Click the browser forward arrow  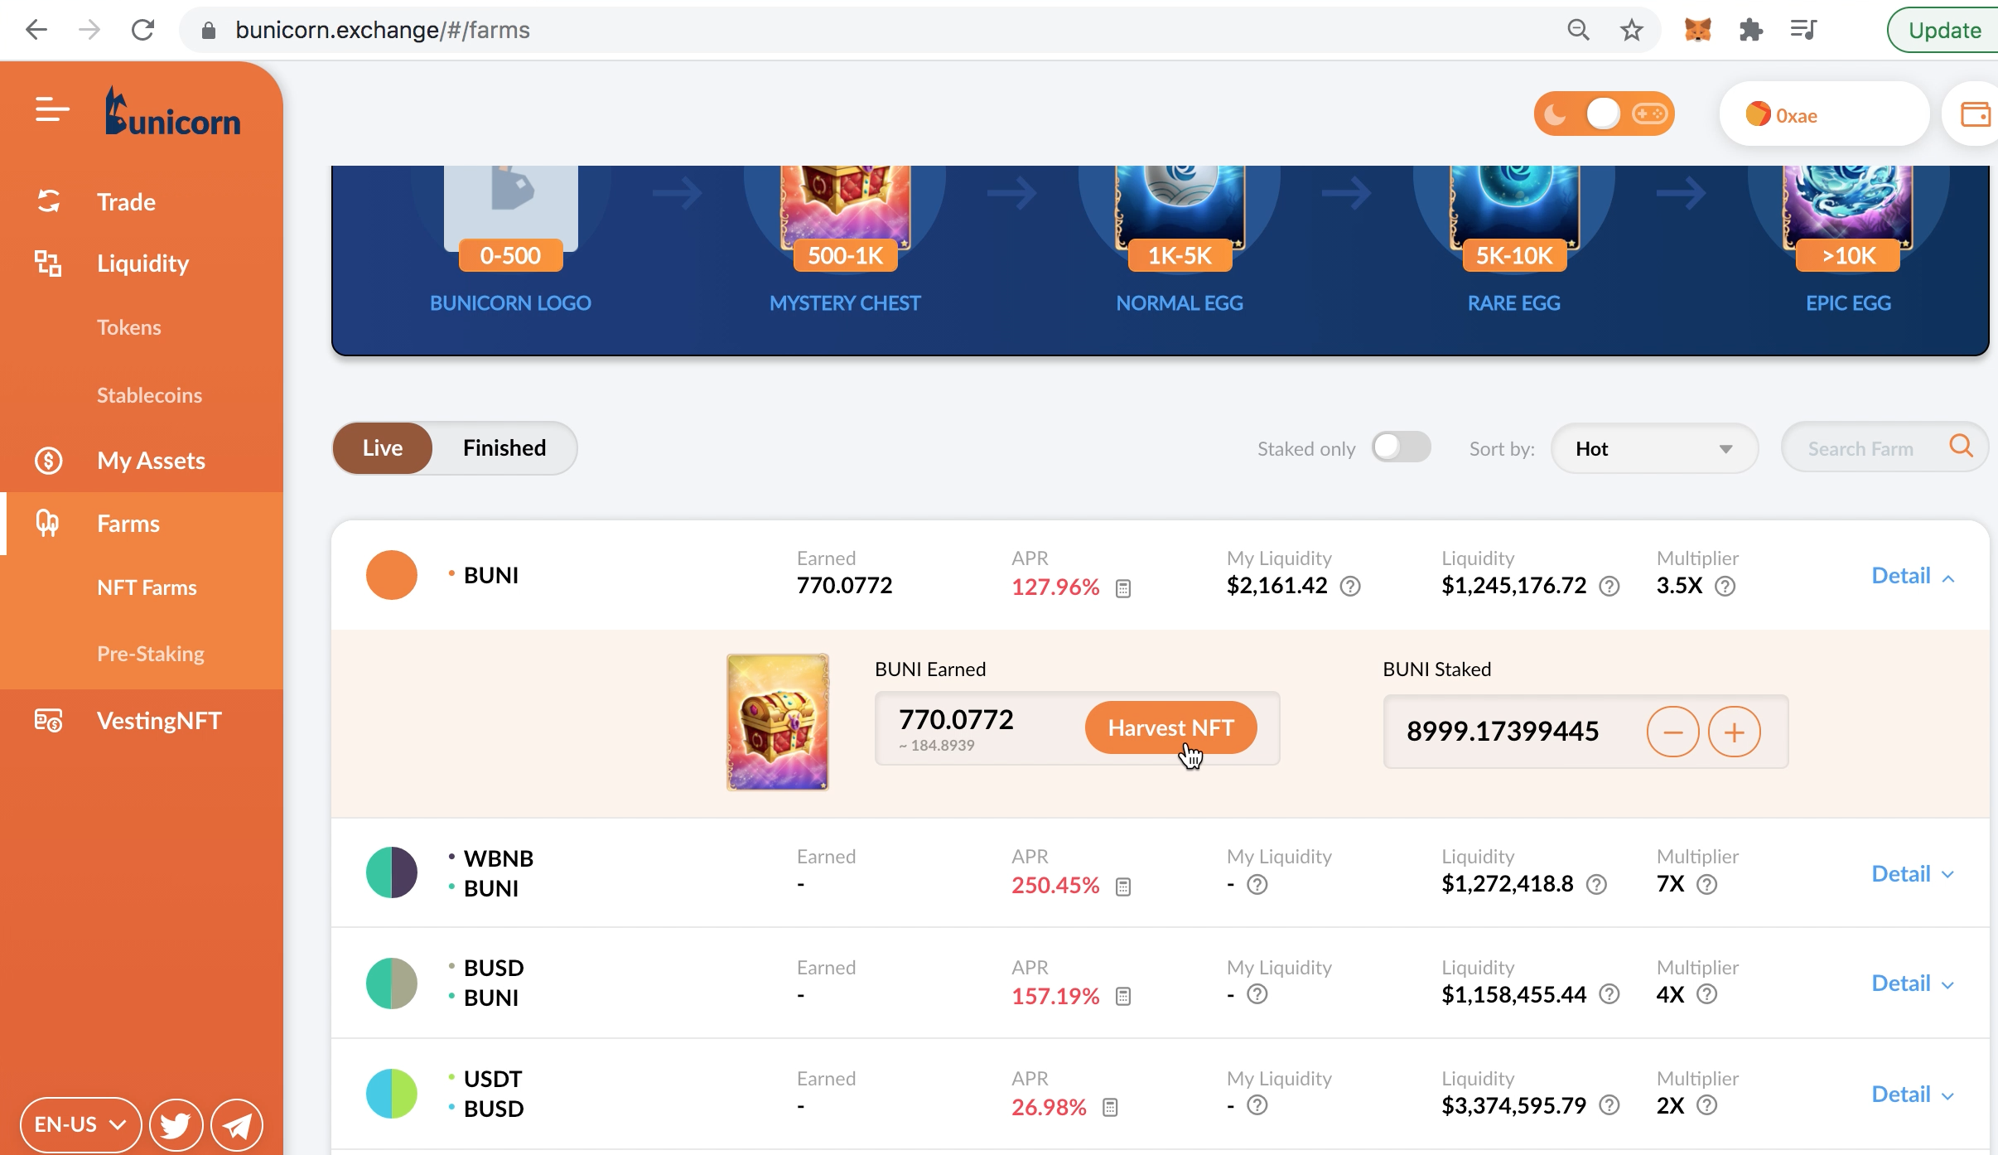pos(89,31)
